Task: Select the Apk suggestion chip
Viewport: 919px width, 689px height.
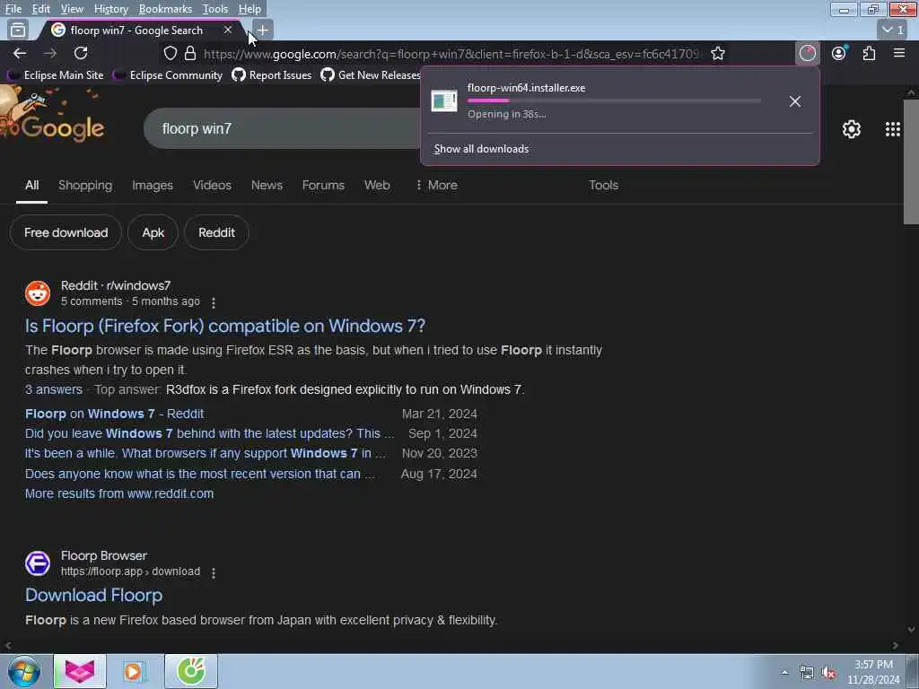Action: (153, 232)
